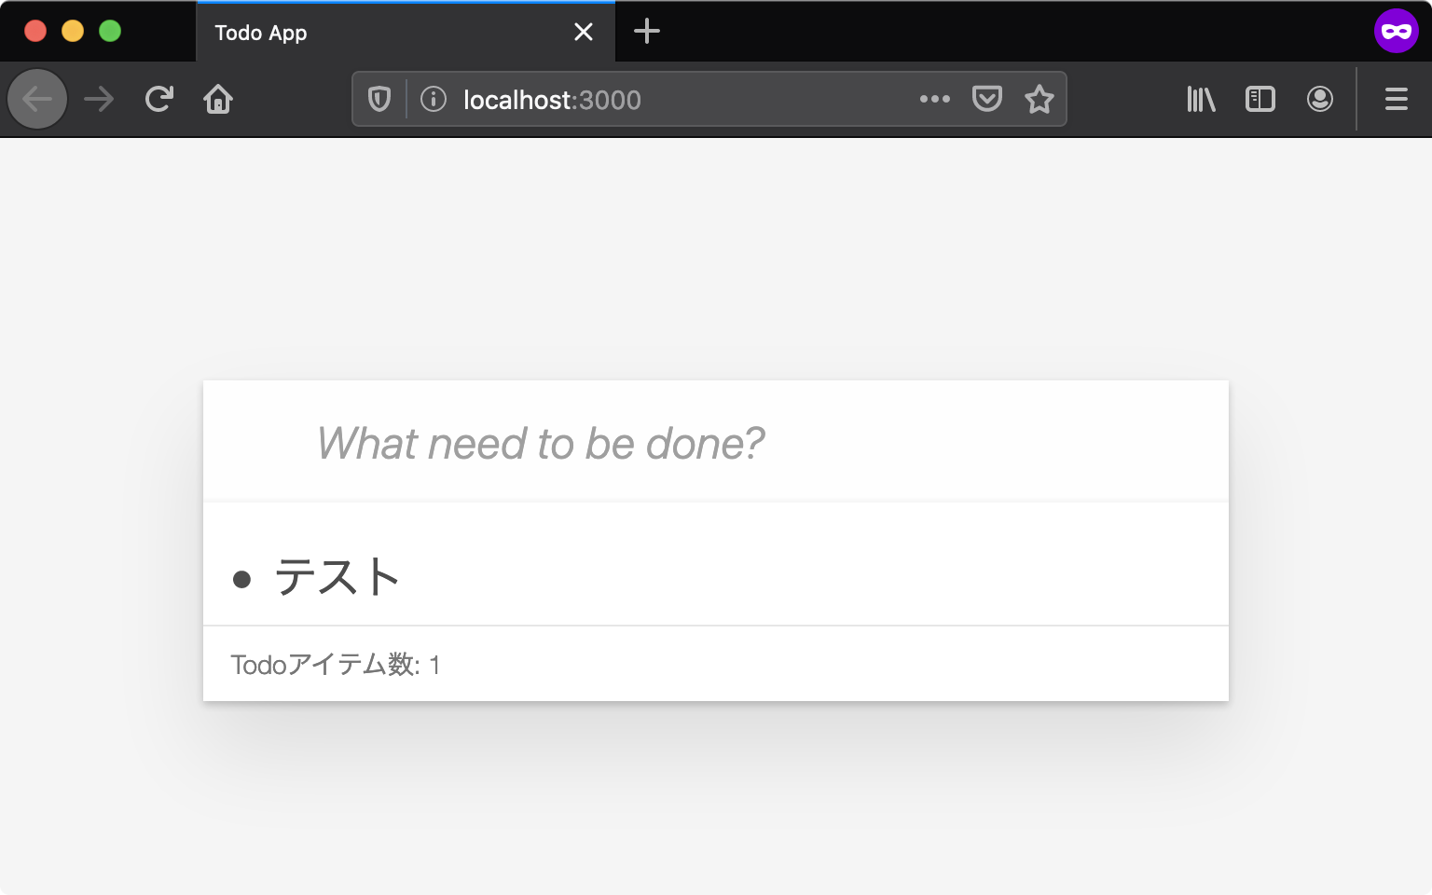This screenshot has height=895, width=1432.
Task: Open the tracking protection shield panel
Action: tap(379, 99)
